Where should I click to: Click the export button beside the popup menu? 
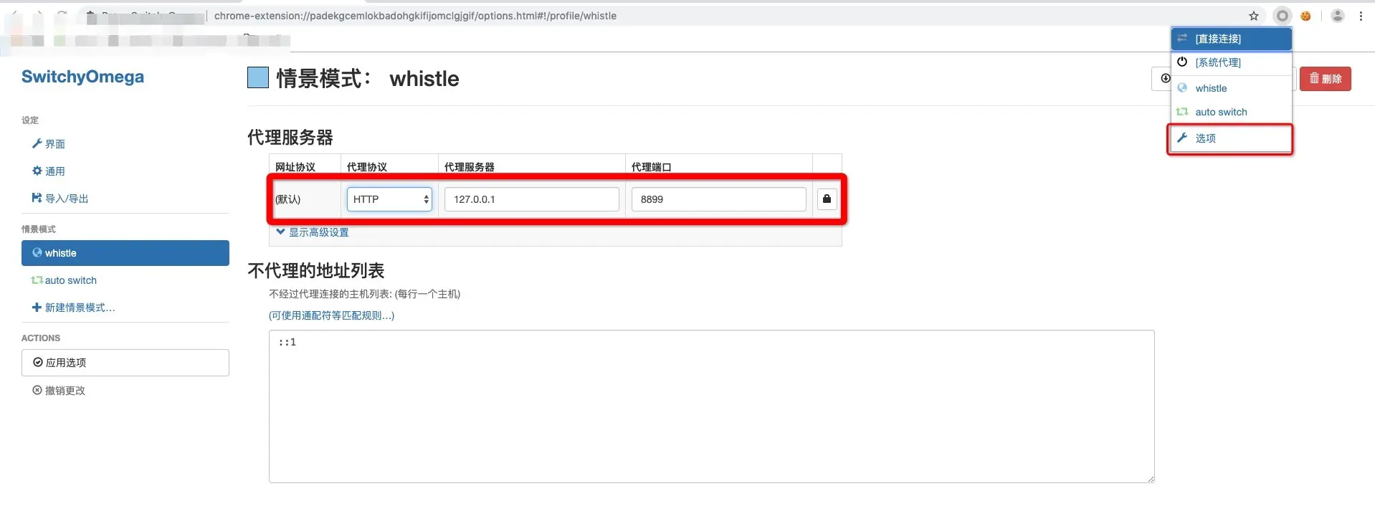click(1162, 79)
